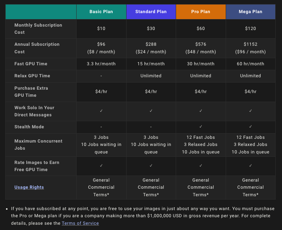Click the $4/hr cell under Basic Plan
This screenshot has width=282, height=230.
101,92
